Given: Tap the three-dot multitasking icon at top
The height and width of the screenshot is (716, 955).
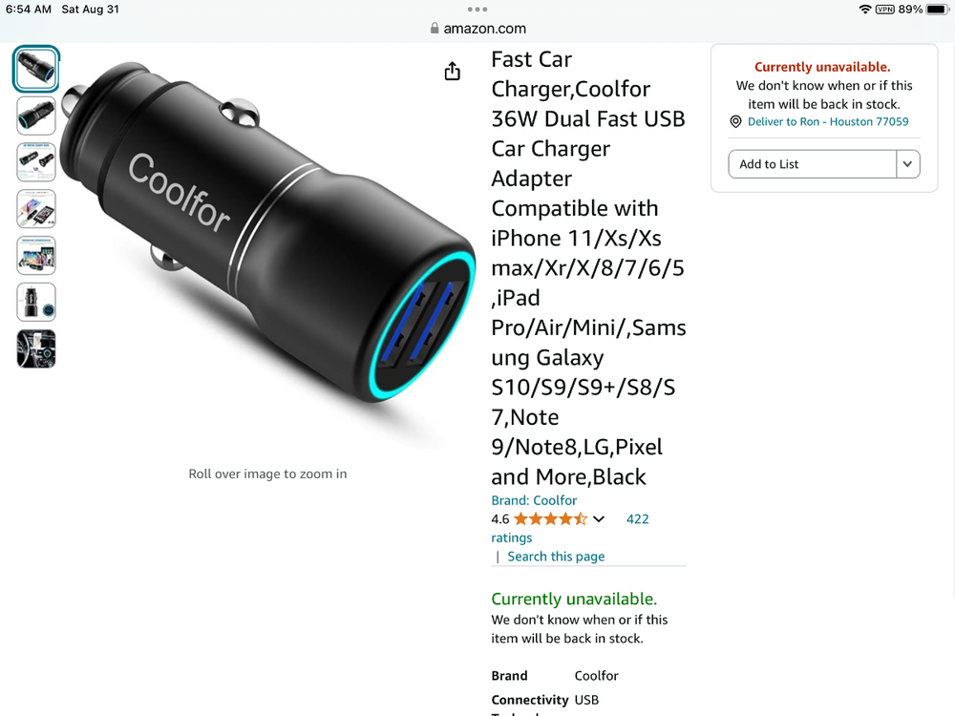Looking at the screenshot, I should coord(477,10).
